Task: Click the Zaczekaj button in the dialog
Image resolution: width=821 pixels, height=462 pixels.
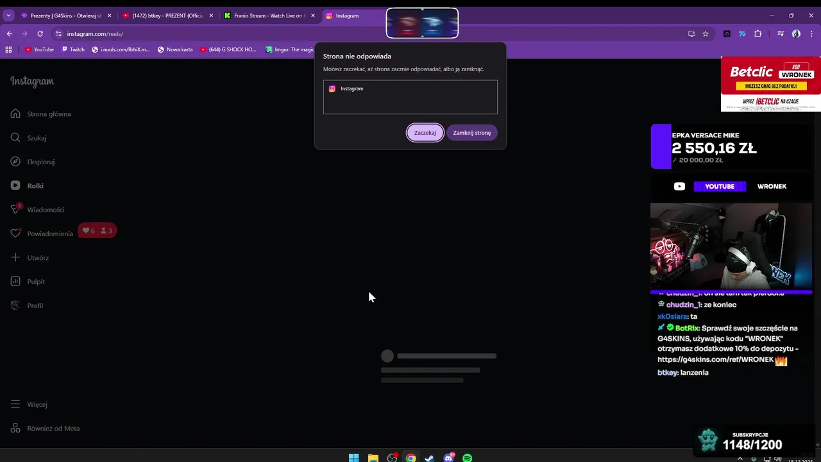Action: (425, 133)
